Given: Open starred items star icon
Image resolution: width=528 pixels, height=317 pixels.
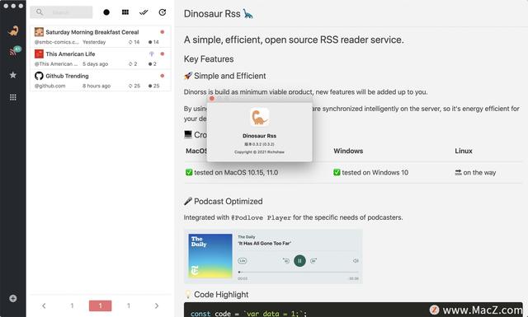Looking at the screenshot, I should click(13, 75).
